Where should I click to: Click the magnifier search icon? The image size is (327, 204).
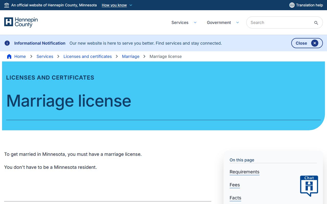[316, 23]
